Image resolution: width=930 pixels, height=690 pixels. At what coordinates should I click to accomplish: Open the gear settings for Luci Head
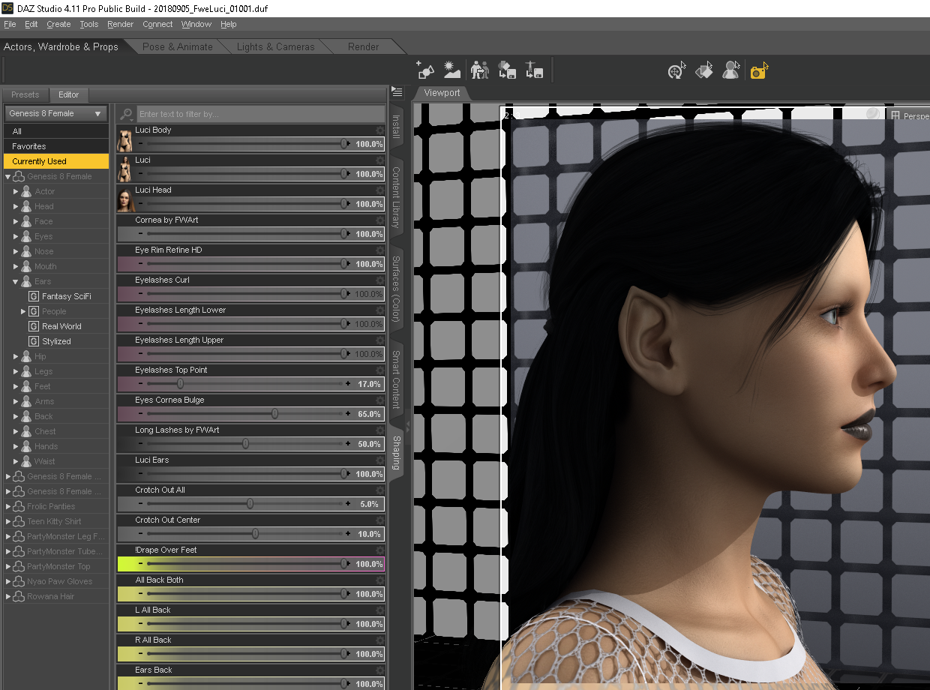pyautogui.click(x=379, y=190)
